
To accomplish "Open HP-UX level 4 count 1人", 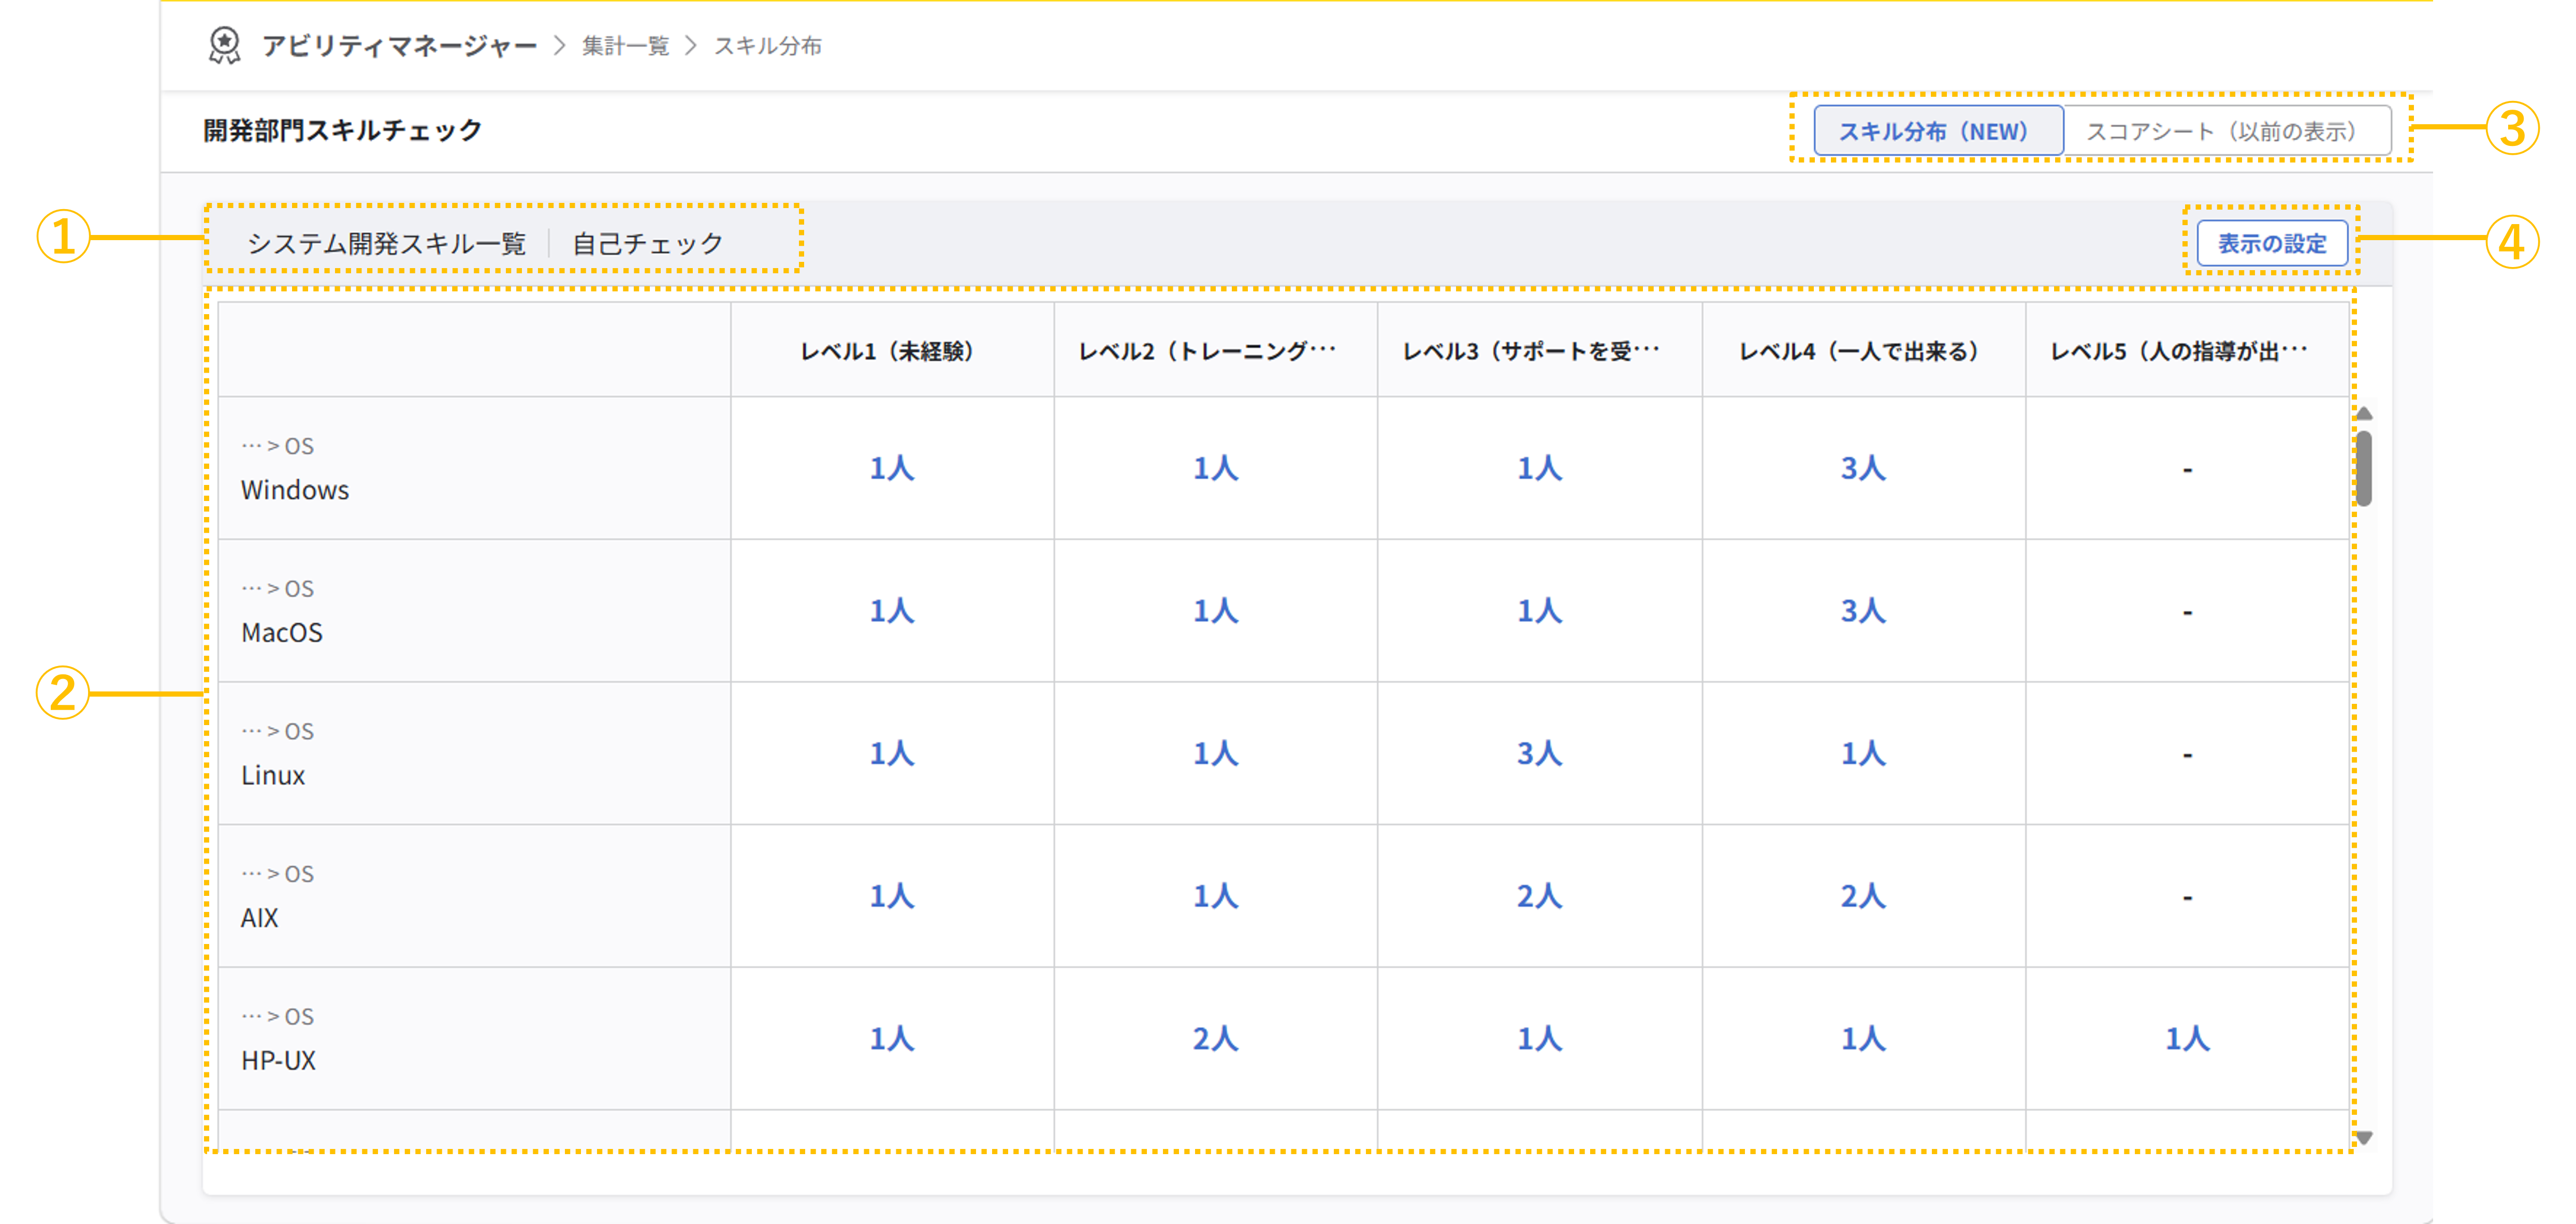I will (x=1863, y=1039).
